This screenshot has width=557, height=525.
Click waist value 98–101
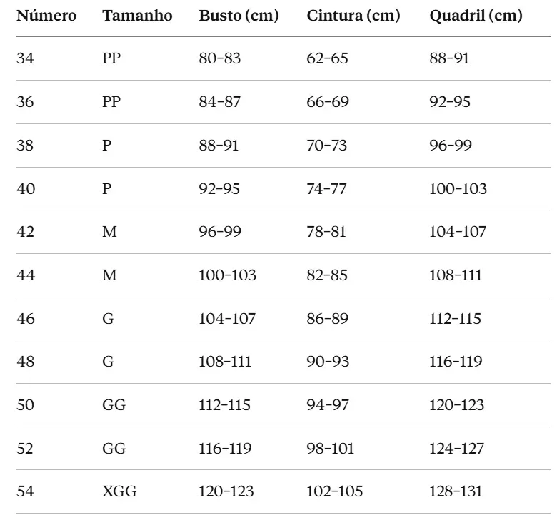point(331,449)
